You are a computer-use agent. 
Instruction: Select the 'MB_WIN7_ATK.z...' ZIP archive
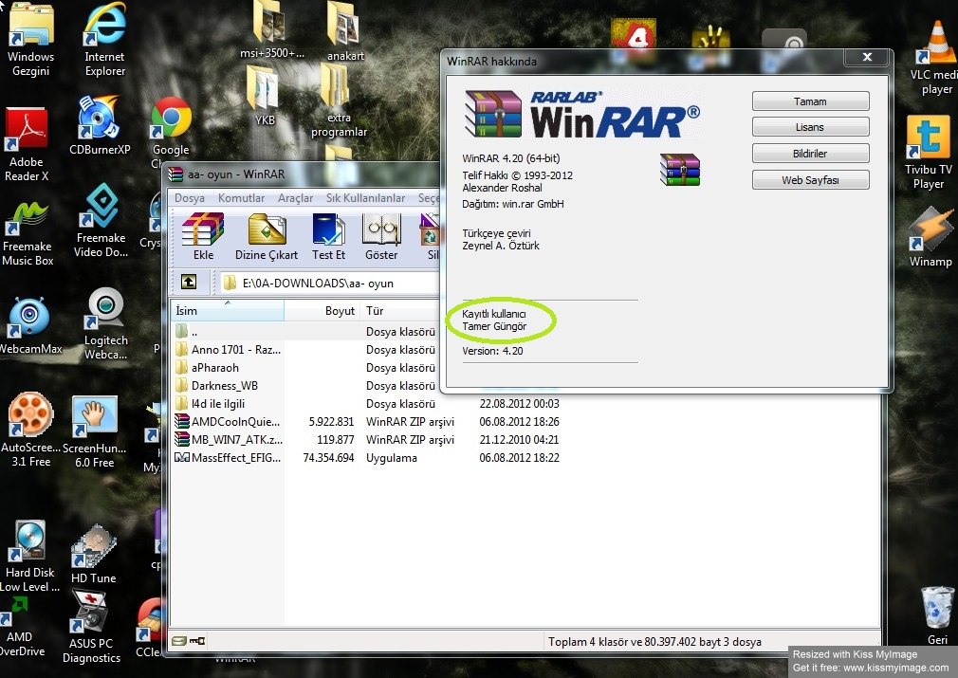[366, 440]
